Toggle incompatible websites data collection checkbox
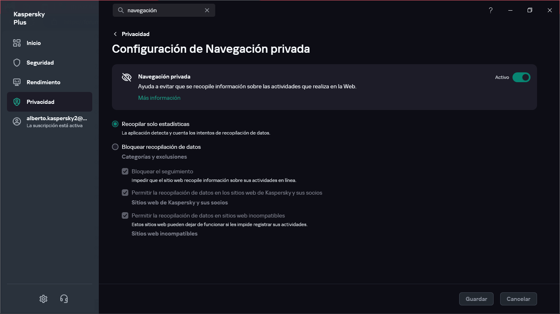The height and width of the screenshot is (314, 560). click(x=125, y=215)
